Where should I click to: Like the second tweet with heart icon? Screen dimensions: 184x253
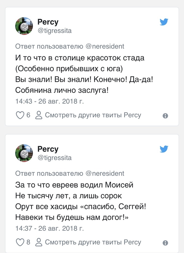pyautogui.click(x=20, y=242)
